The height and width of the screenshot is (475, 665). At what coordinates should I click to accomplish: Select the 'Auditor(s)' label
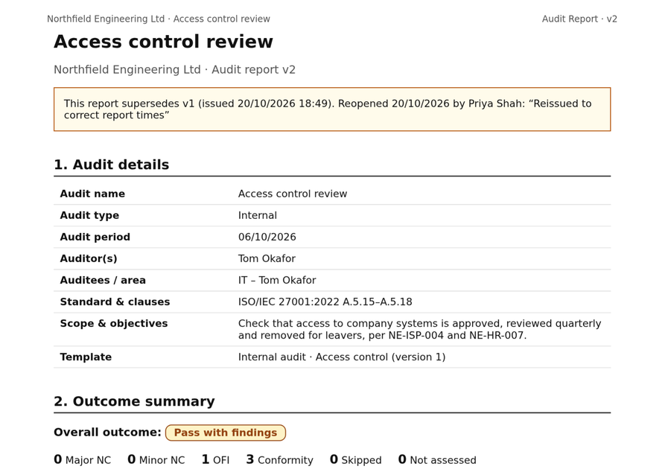pyautogui.click(x=89, y=258)
